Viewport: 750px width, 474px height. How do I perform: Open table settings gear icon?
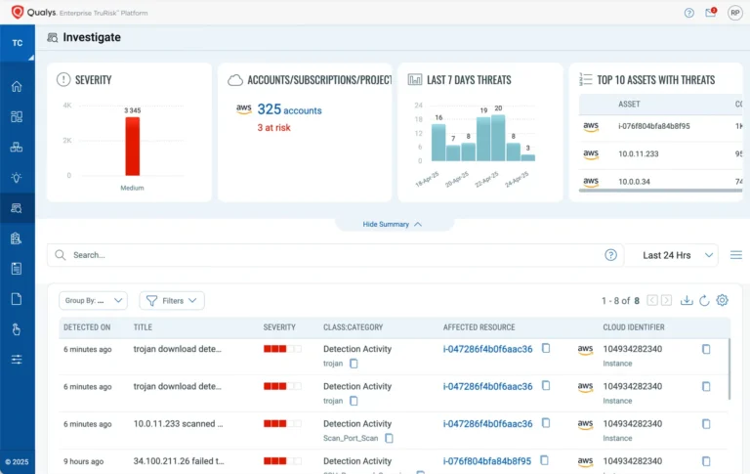tap(723, 301)
